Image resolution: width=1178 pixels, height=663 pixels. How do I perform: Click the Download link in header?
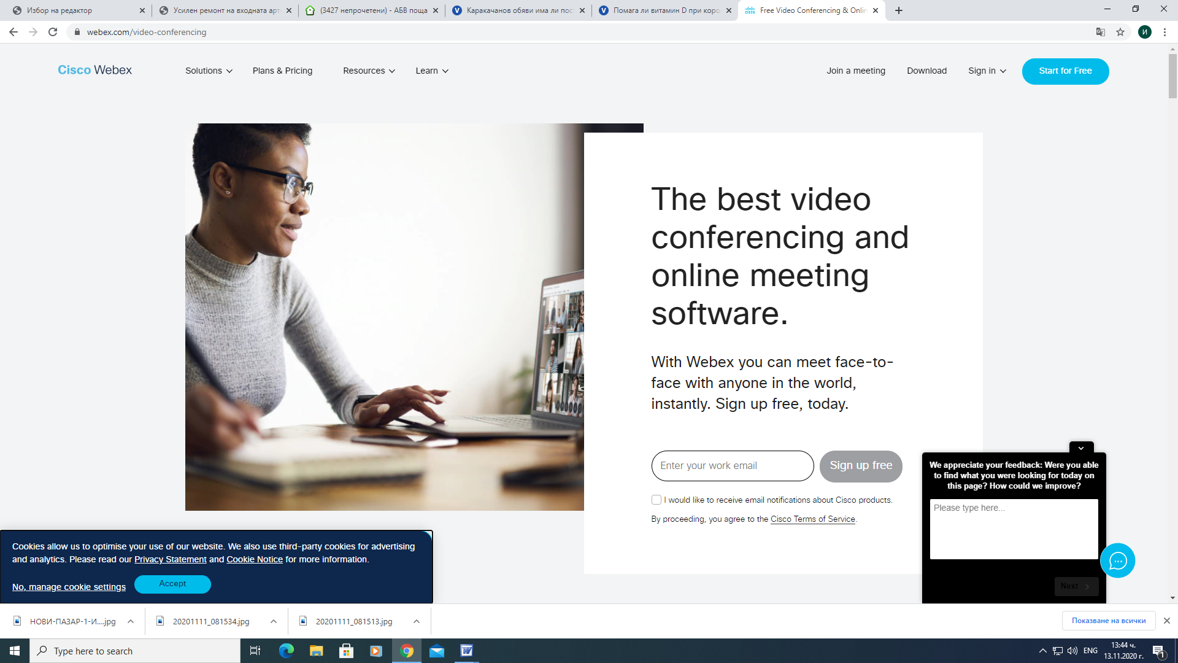[x=926, y=71]
